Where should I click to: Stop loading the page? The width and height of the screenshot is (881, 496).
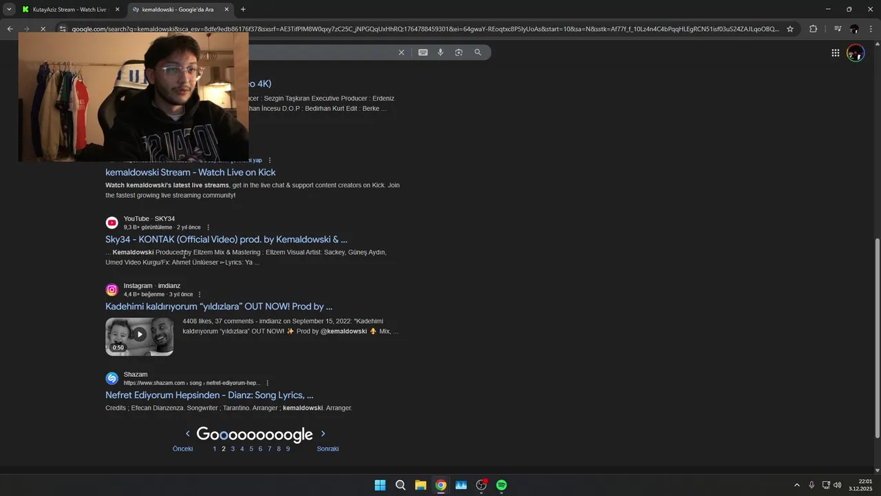[43, 29]
